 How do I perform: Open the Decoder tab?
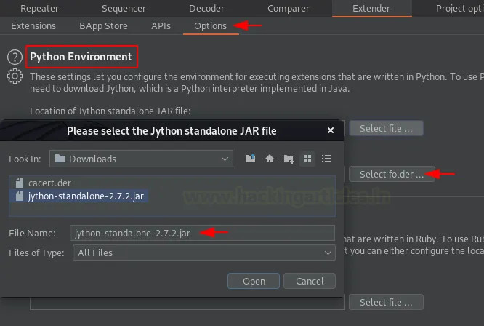click(206, 9)
